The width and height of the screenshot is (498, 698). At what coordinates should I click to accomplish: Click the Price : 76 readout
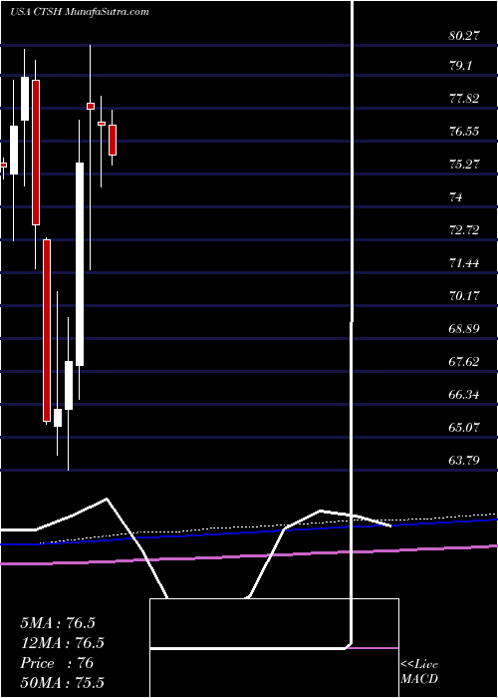(x=57, y=663)
